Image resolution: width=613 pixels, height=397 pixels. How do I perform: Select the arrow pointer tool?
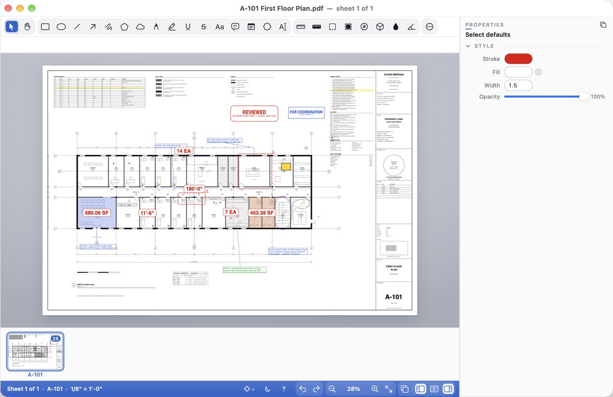(x=12, y=27)
